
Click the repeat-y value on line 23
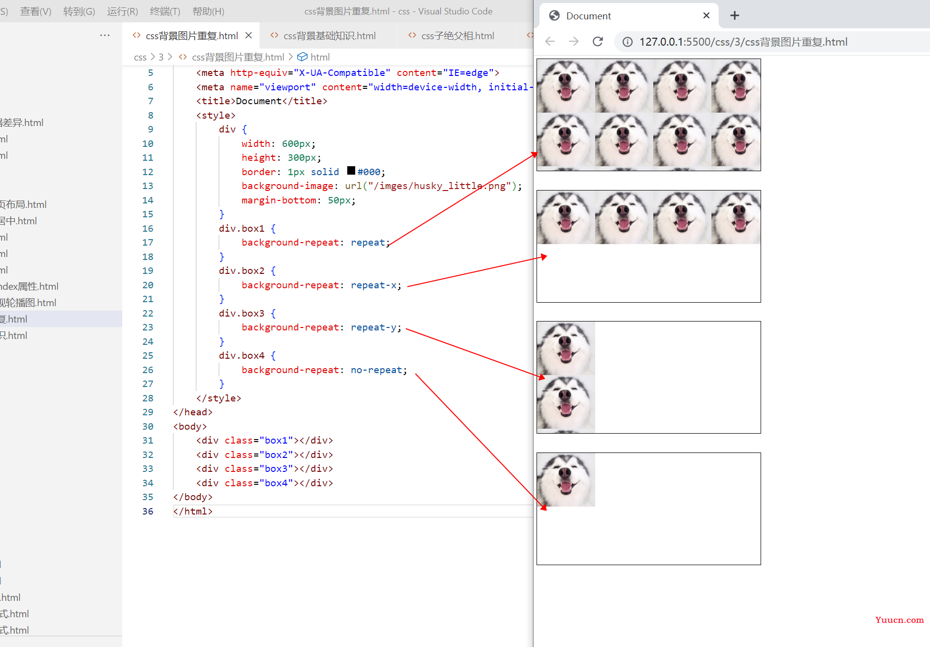pos(374,327)
